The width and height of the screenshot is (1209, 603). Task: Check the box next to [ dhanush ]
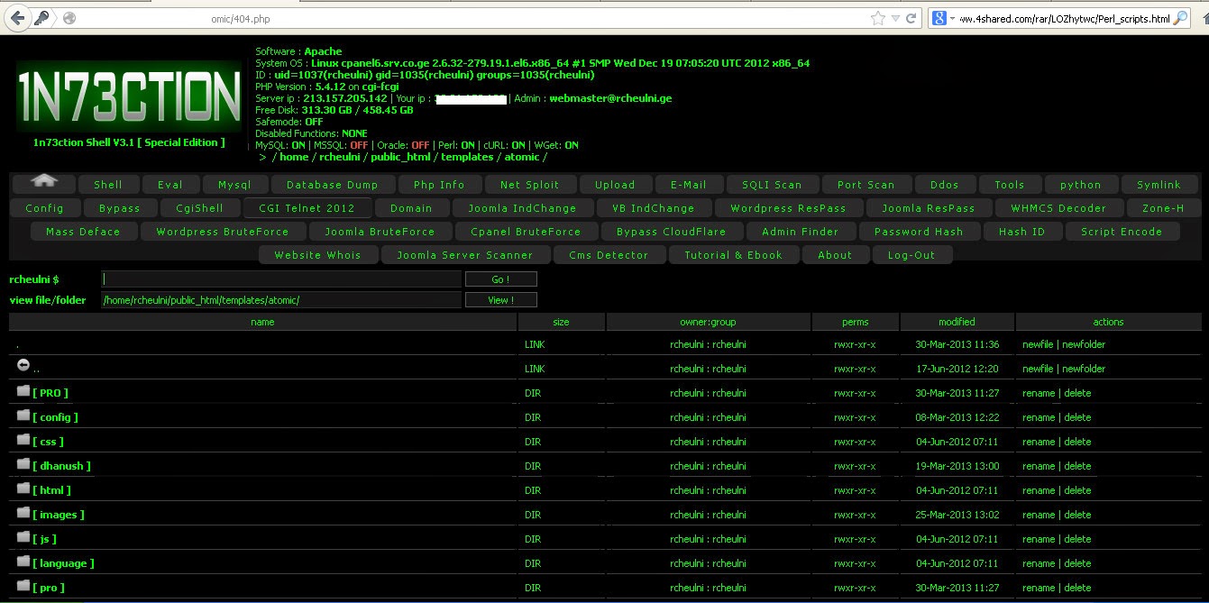(23, 462)
